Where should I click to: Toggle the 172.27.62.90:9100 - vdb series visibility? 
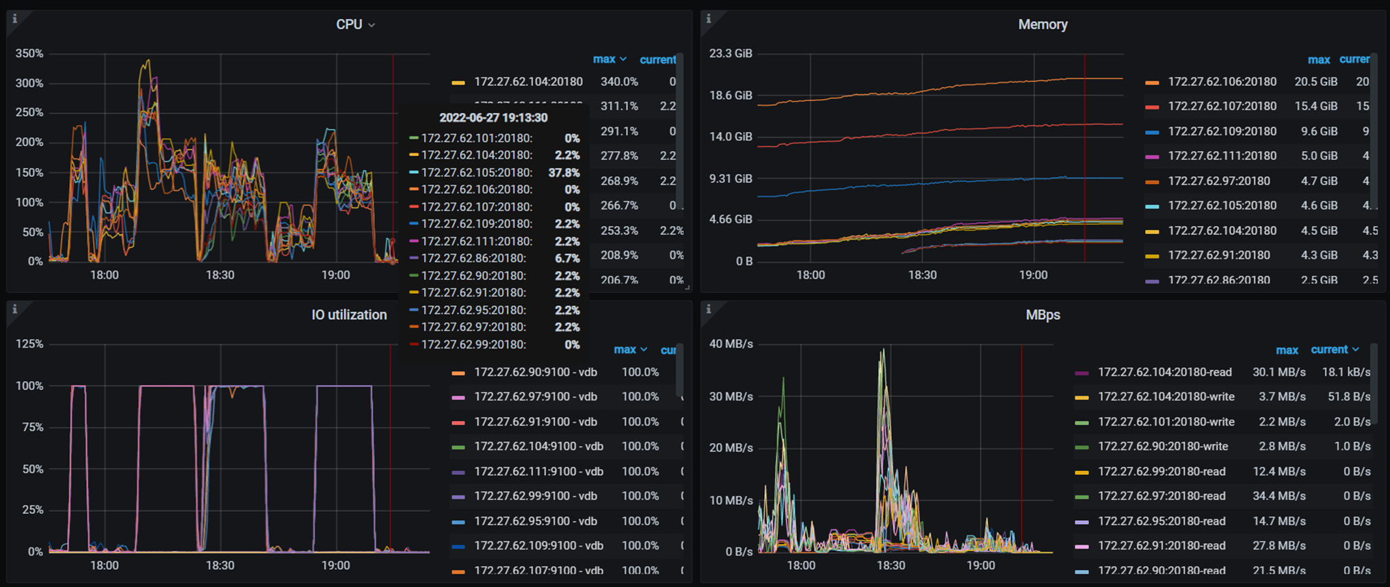coord(535,372)
